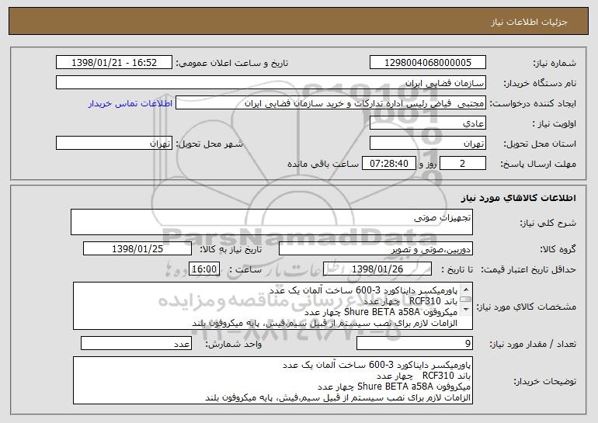Image resolution: width=598 pixels, height=423 pixels.
Task: Click the quantity field showing 9
Action: pos(415,343)
